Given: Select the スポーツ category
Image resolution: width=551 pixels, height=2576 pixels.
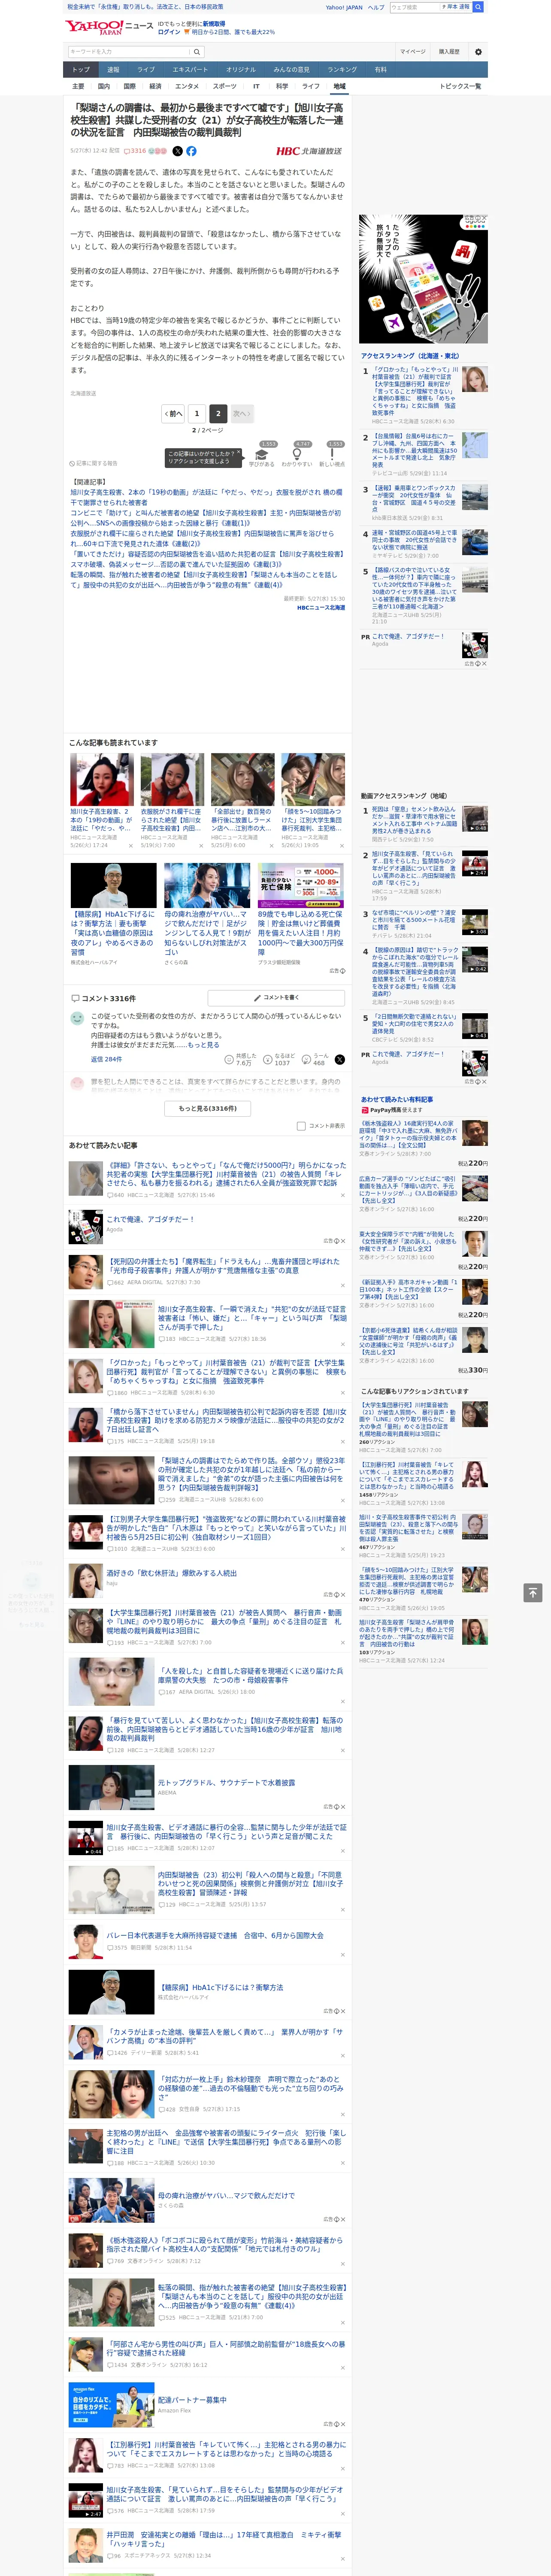Looking at the screenshot, I should coord(225,86).
